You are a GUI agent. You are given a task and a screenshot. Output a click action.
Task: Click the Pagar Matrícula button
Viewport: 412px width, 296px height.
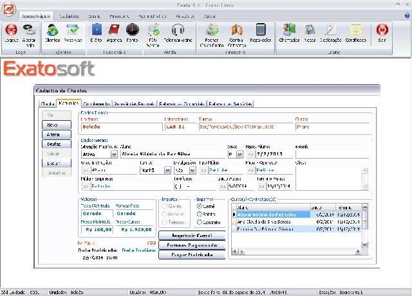[x=192, y=254]
